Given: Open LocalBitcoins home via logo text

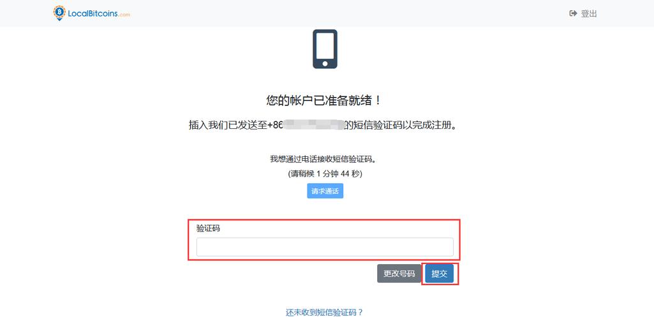Looking at the screenshot, I should [93, 14].
